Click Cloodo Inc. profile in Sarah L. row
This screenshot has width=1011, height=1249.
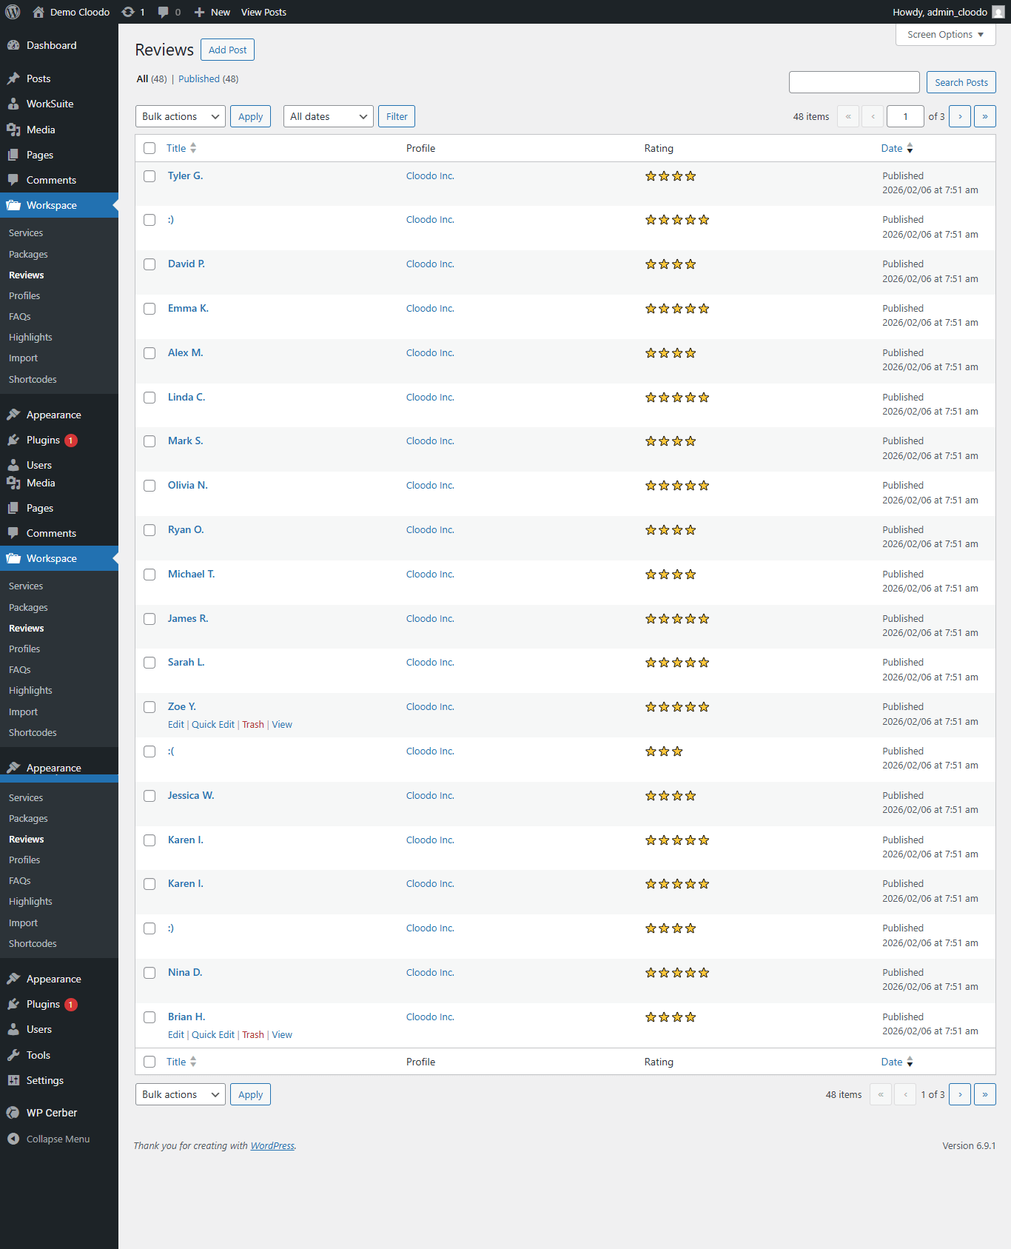(430, 663)
